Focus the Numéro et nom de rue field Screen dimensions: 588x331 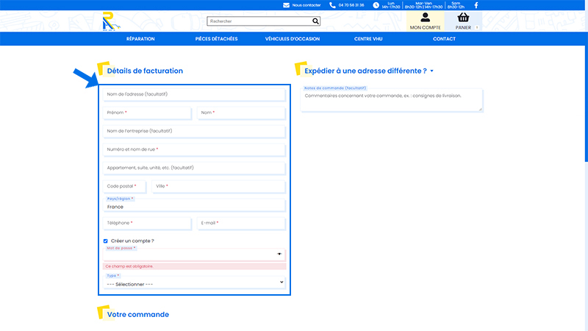(x=194, y=150)
